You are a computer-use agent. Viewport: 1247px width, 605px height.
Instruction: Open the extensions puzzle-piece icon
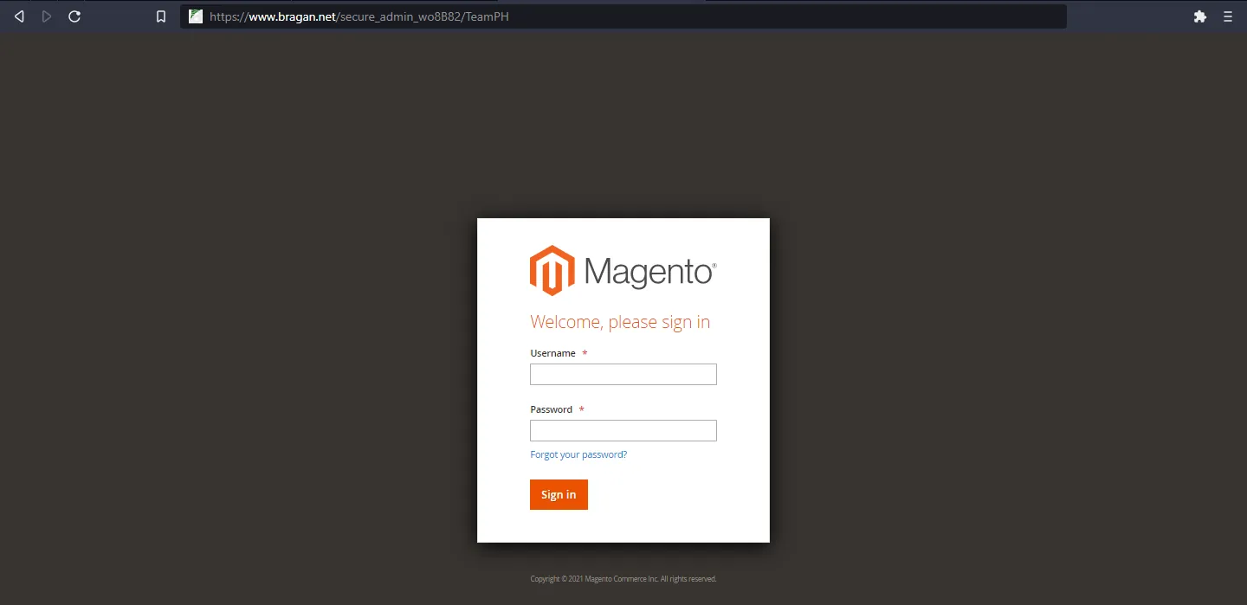(x=1200, y=16)
